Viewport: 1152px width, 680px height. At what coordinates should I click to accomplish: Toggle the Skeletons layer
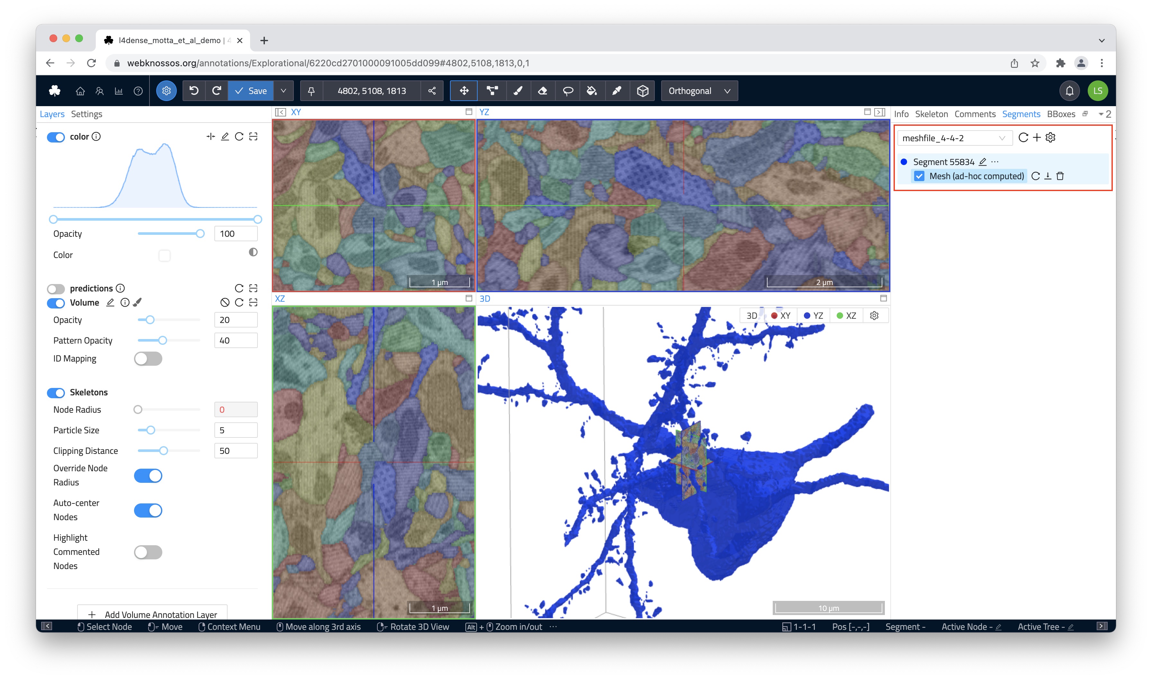56,393
